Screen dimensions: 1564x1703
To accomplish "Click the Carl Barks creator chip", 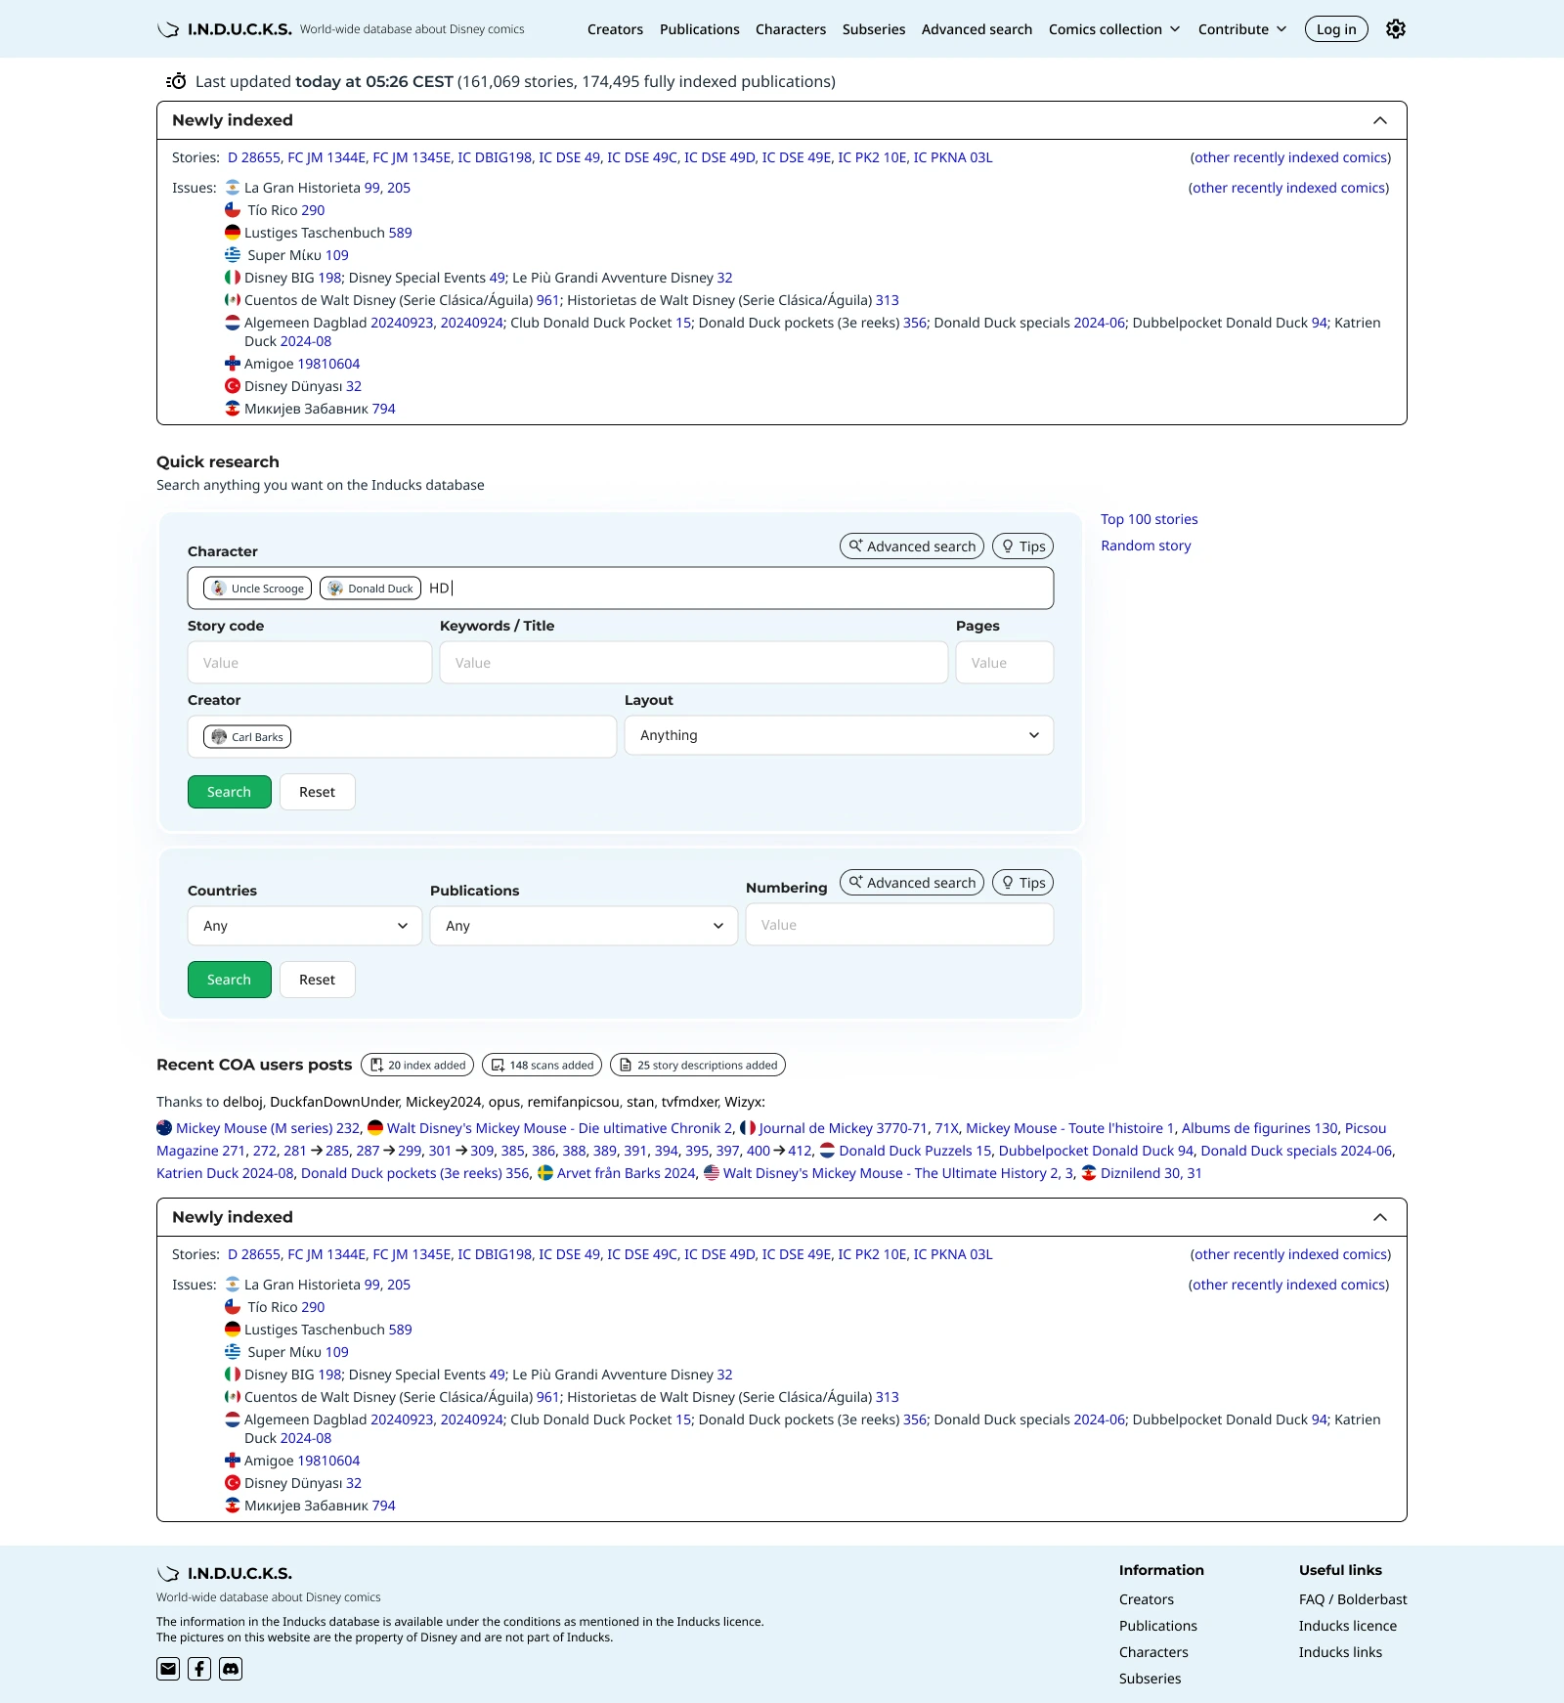I will 247,737.
